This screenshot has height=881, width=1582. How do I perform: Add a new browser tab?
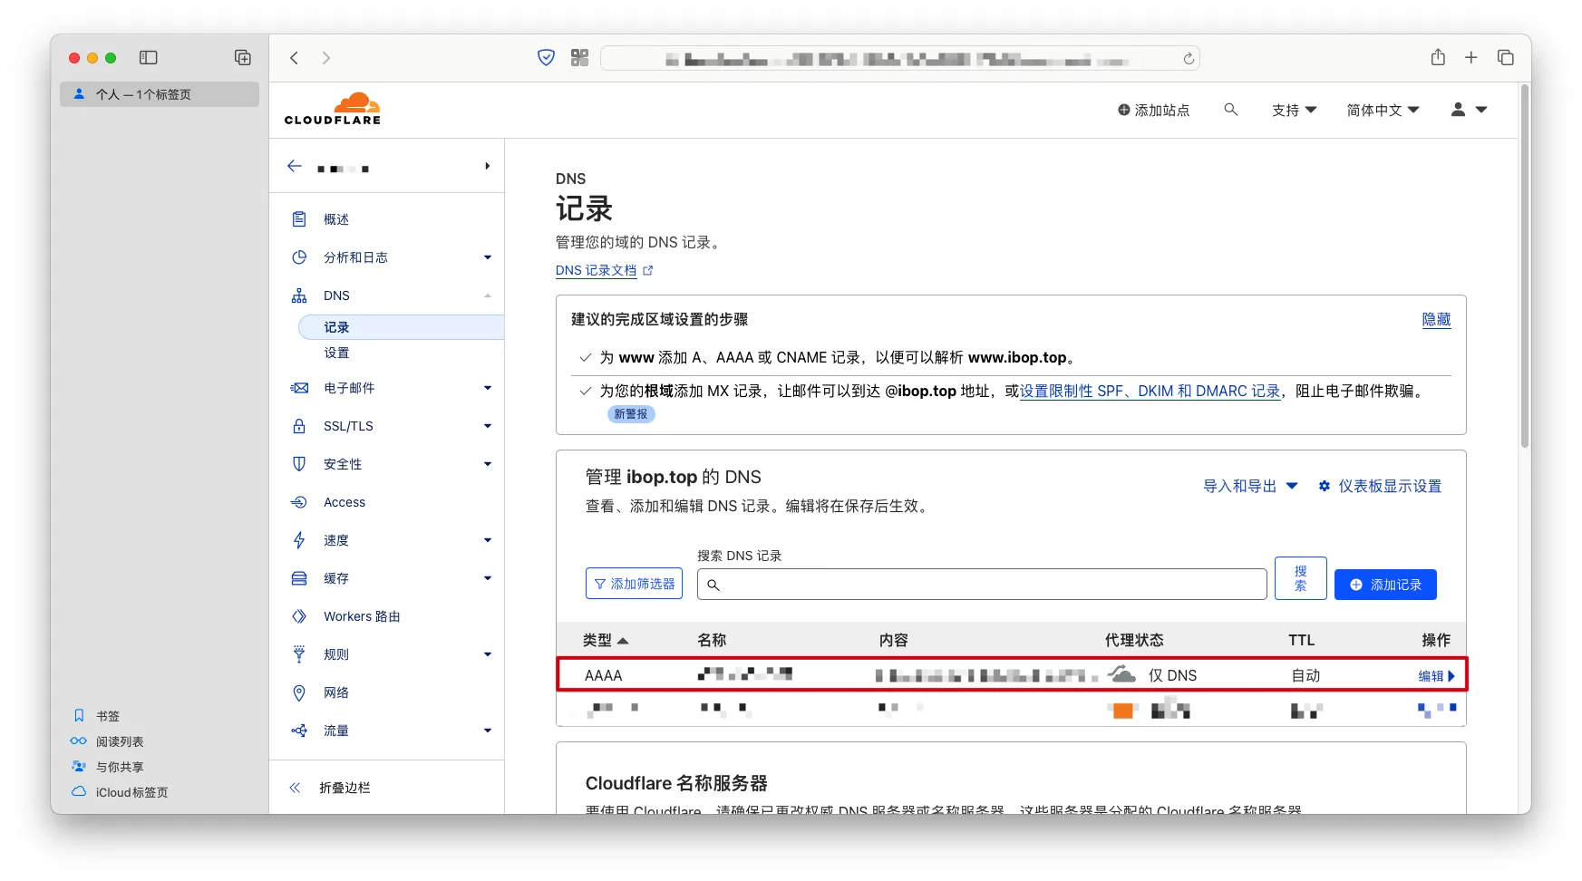point(1471,58)
